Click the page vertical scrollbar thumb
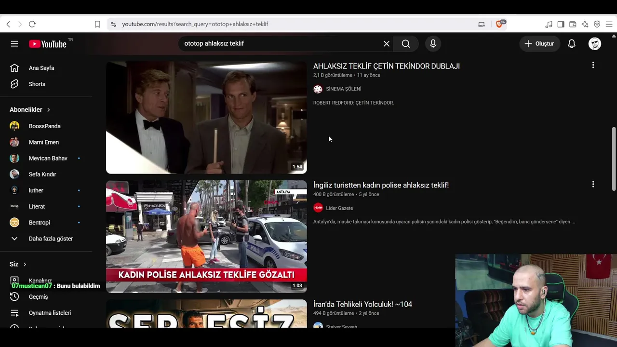The image size is (617, 347). tap(614, 159)
